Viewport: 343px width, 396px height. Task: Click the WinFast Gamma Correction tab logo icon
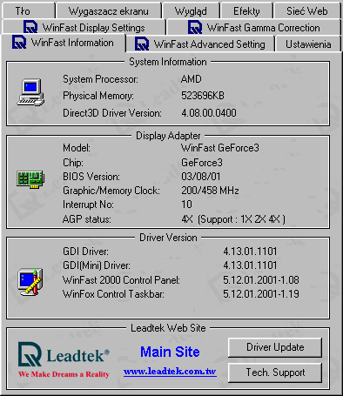195,27
